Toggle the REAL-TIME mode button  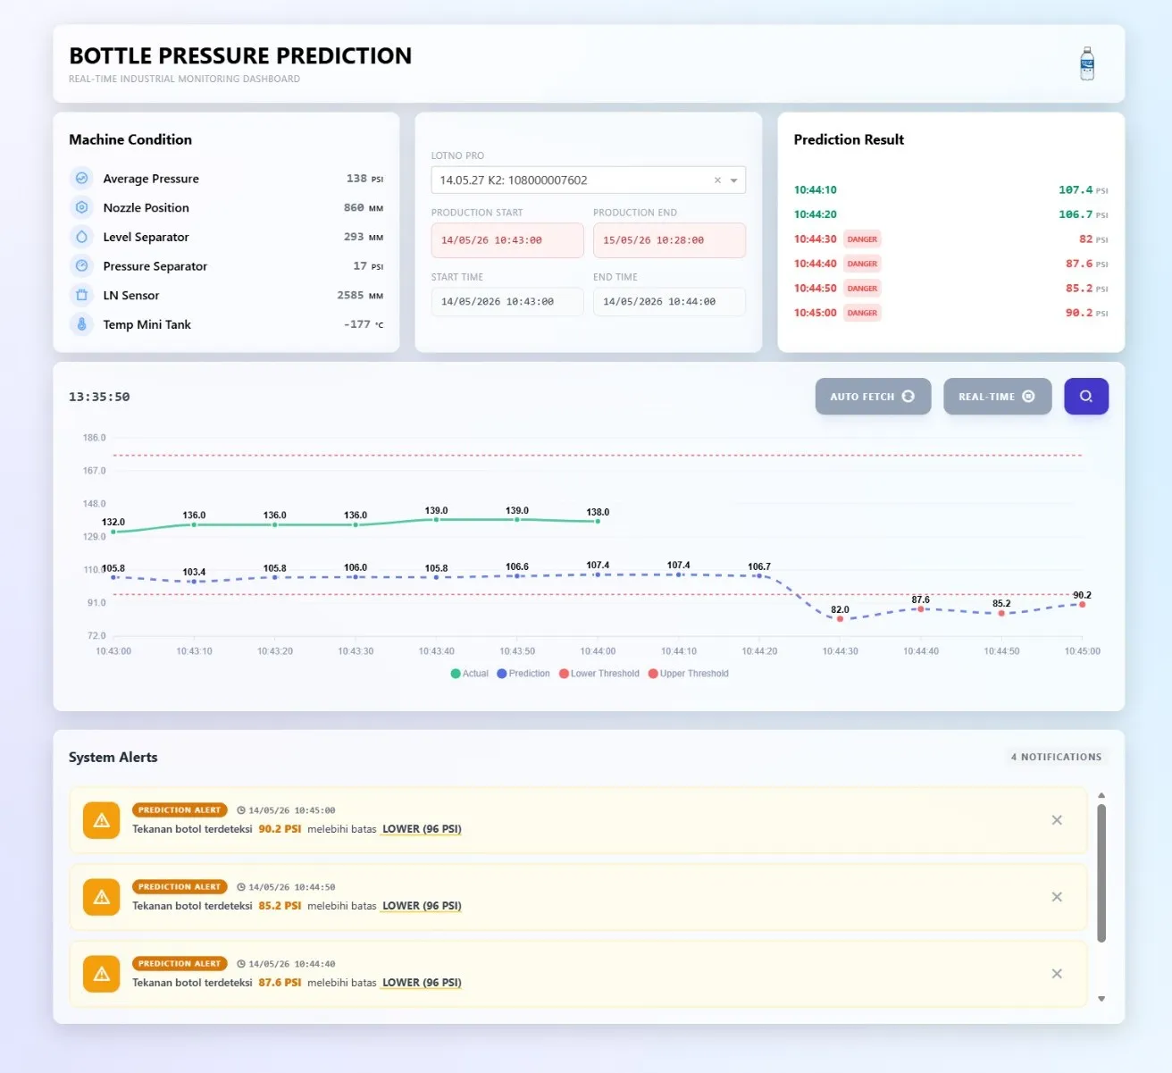[997, 396]
